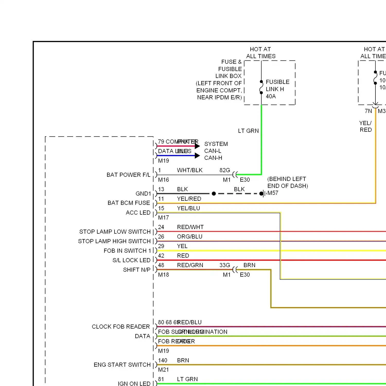This screenshot has width=386, height=386.
Task: Select the M21 connector label
Action: 163,370
